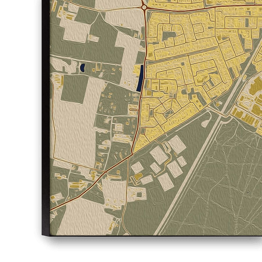Click the long dark blue water strip

[140, 79]
